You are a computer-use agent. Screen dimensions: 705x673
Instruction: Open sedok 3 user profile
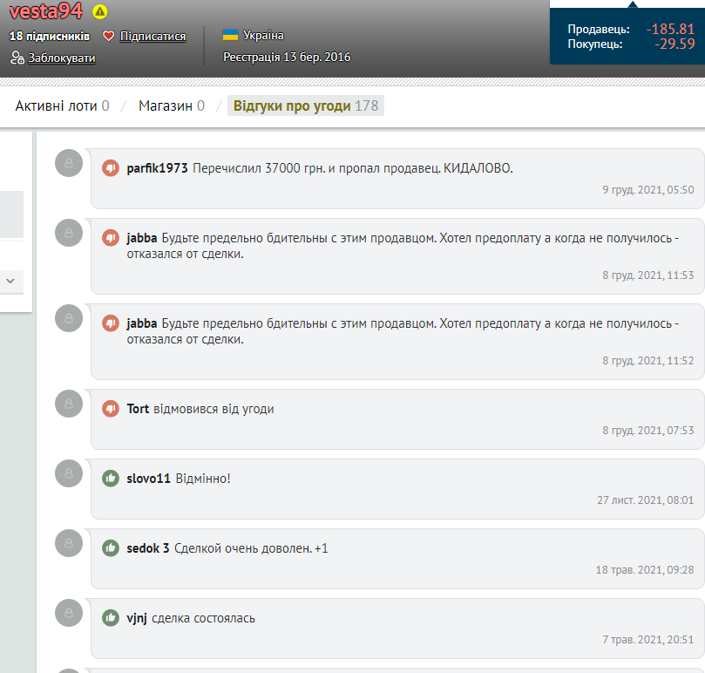pyautogui.click(x=148, y=548)
